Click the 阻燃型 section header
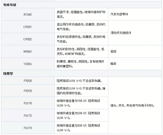The width and height of the screenshot is (163, 135). [81, 74]
